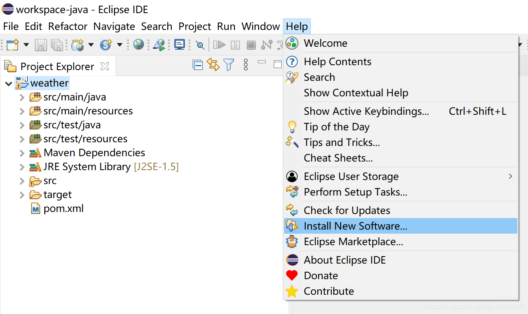Click the Disconnect debug icon
Screen dimensions: 528x314
point(267,45)
